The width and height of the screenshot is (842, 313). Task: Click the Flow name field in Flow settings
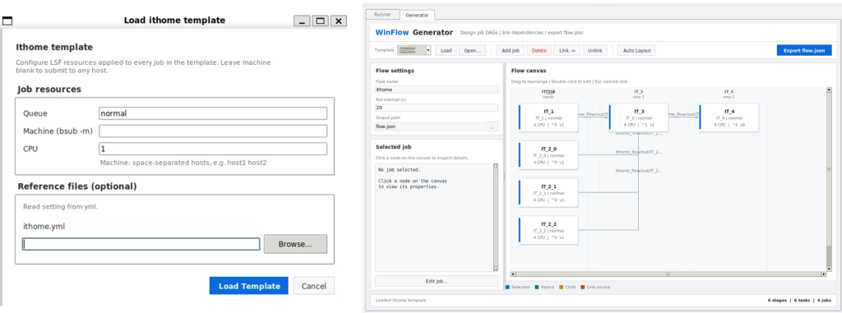coord(437,90)
